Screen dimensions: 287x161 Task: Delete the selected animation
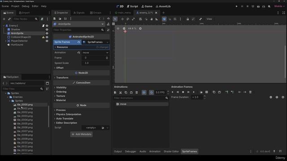pos(136,93)
